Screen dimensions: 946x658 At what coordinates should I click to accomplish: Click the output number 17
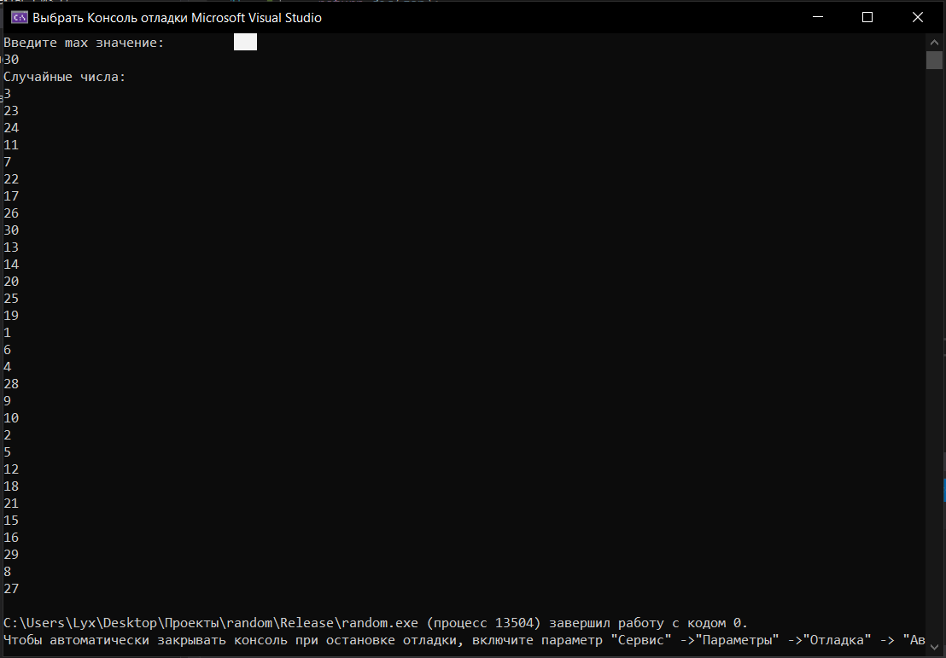[x=11, y=196]
